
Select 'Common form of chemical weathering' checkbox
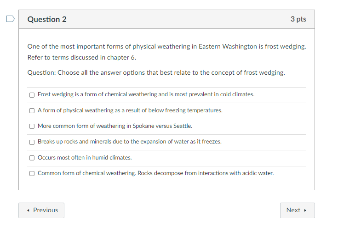click(32, 174)
